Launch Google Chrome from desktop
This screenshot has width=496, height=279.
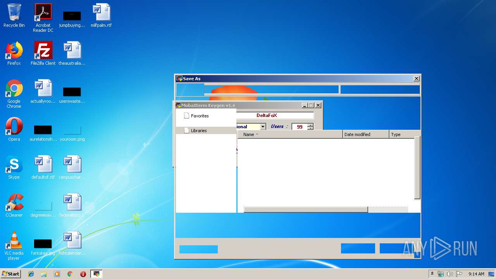[14, 94]
